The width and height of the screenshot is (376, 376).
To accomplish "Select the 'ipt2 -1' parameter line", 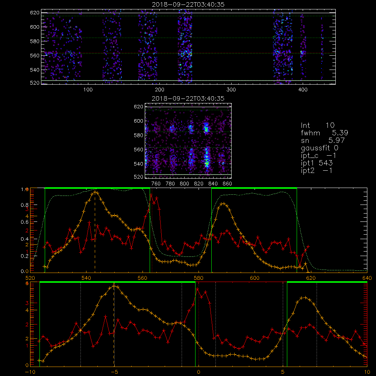I will [x=317, y=170].
